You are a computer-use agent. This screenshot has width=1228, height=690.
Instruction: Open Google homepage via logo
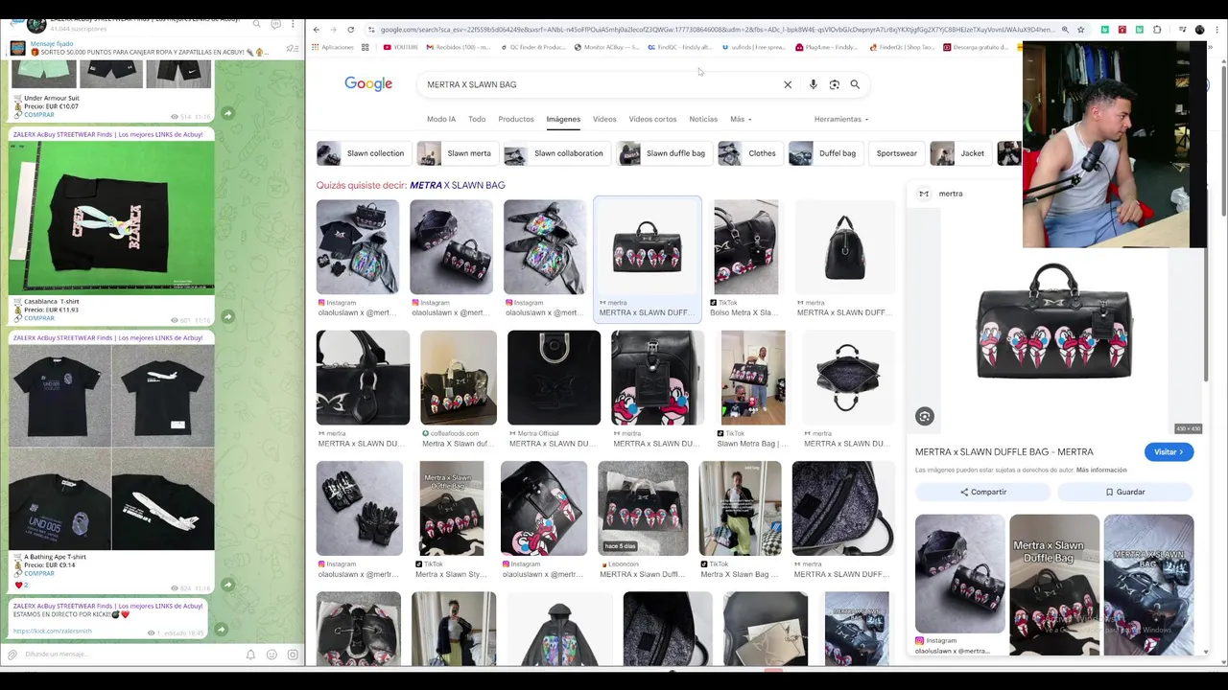point(368,84)
